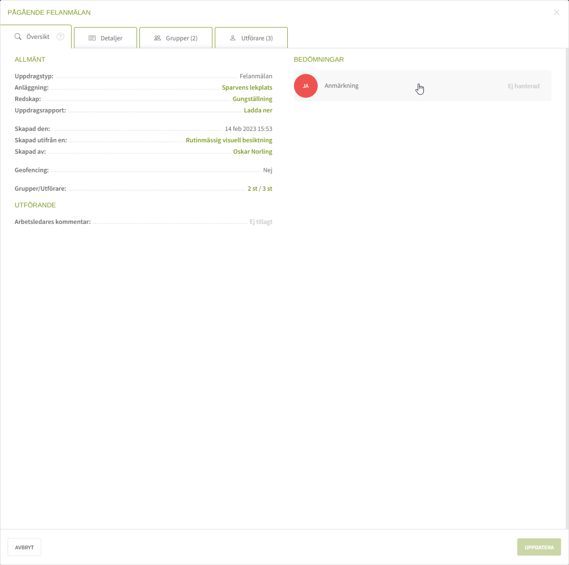Screen dimensions: 569x565
Task: Click Ej tillagt beside Arbetsledares kommentar
Action: [261, 222]
